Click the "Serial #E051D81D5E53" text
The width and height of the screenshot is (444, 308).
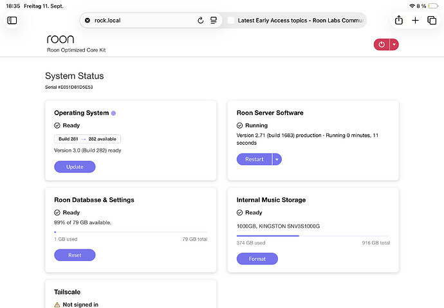(x=69, y=87)
